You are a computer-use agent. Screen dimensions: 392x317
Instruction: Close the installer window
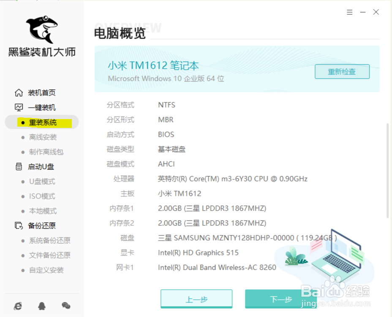click(x=376, y=12)
